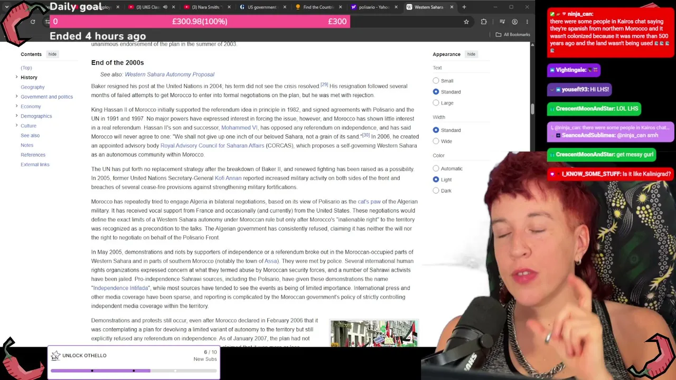Select Standard text size
This screenshot has width=676, height=380.
(436, 92)
